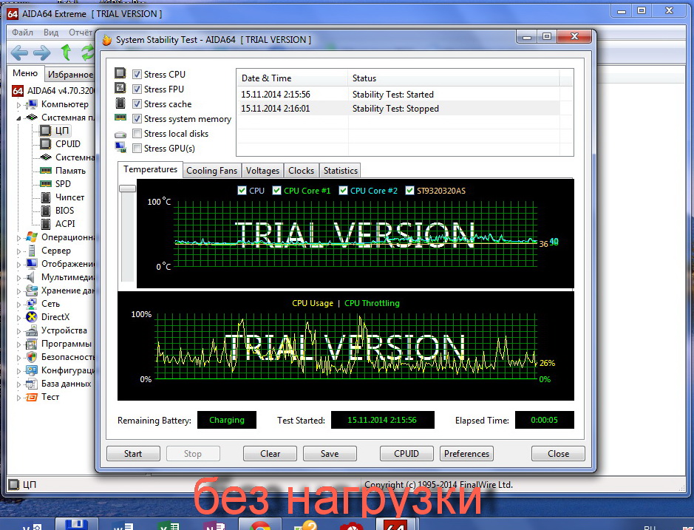Click the Preferences button

pos(466,454)
